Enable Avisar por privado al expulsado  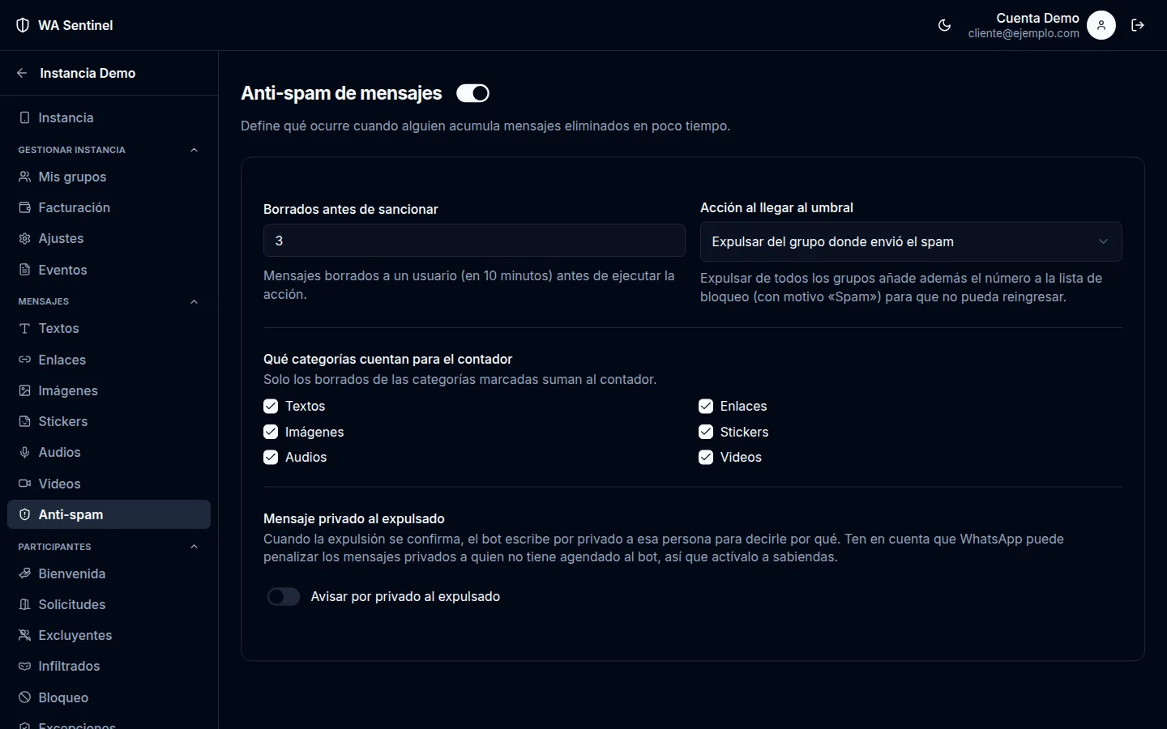point(284,597)
